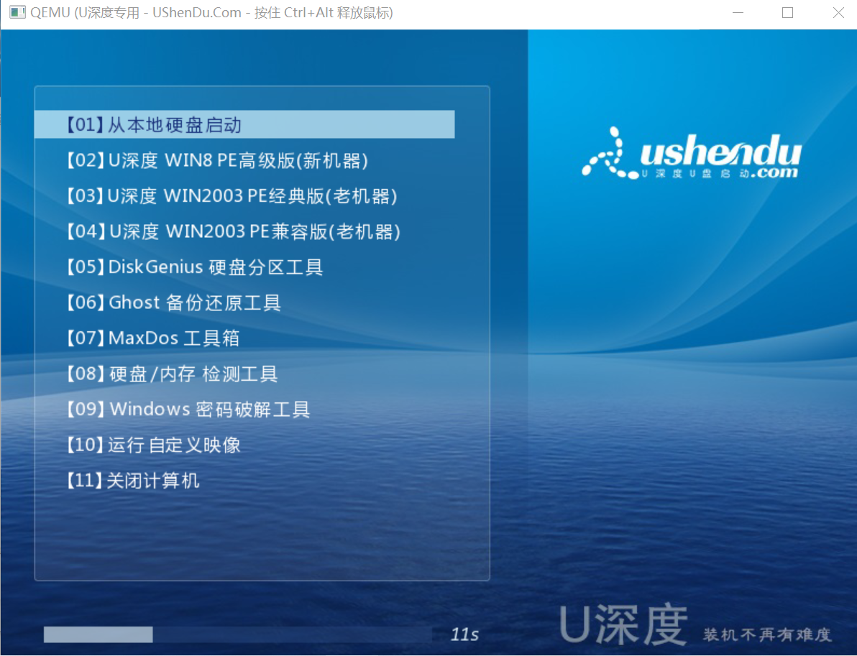The width and height of the screenshot is (857, 656).
Task: Minimize the QEMU window
Action: click(x=738, y=12)
